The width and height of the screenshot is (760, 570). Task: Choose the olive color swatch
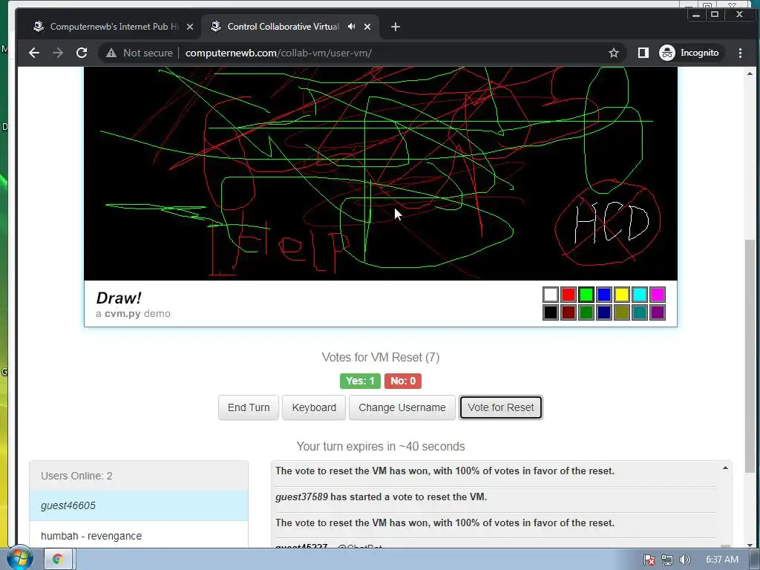(622, 312)
